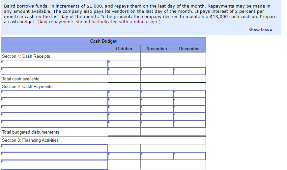Select October cell in third Cash Payments row

(x=124, y=109)
